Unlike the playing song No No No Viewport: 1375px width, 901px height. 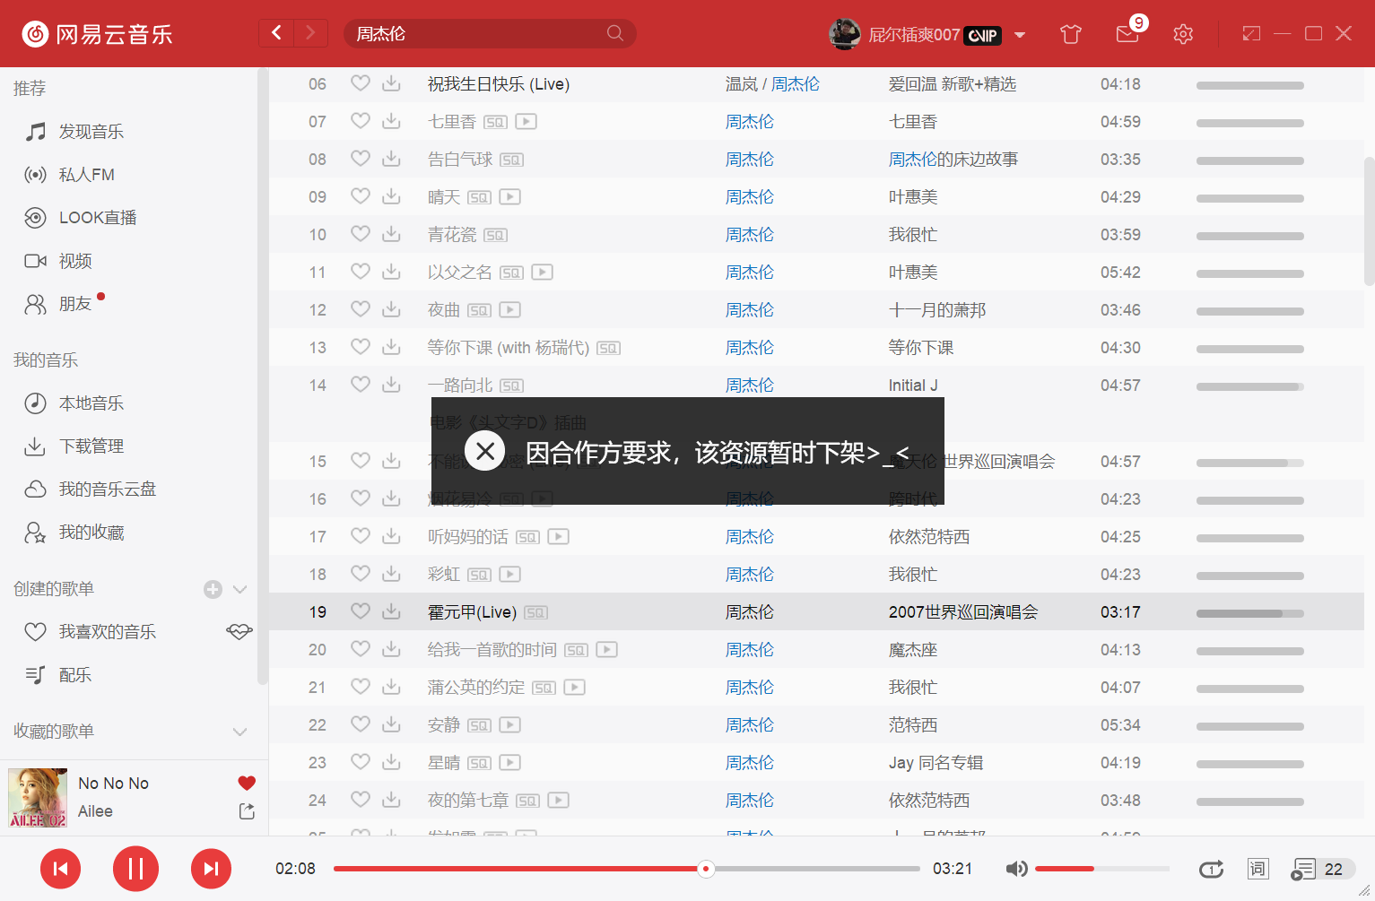247,783
